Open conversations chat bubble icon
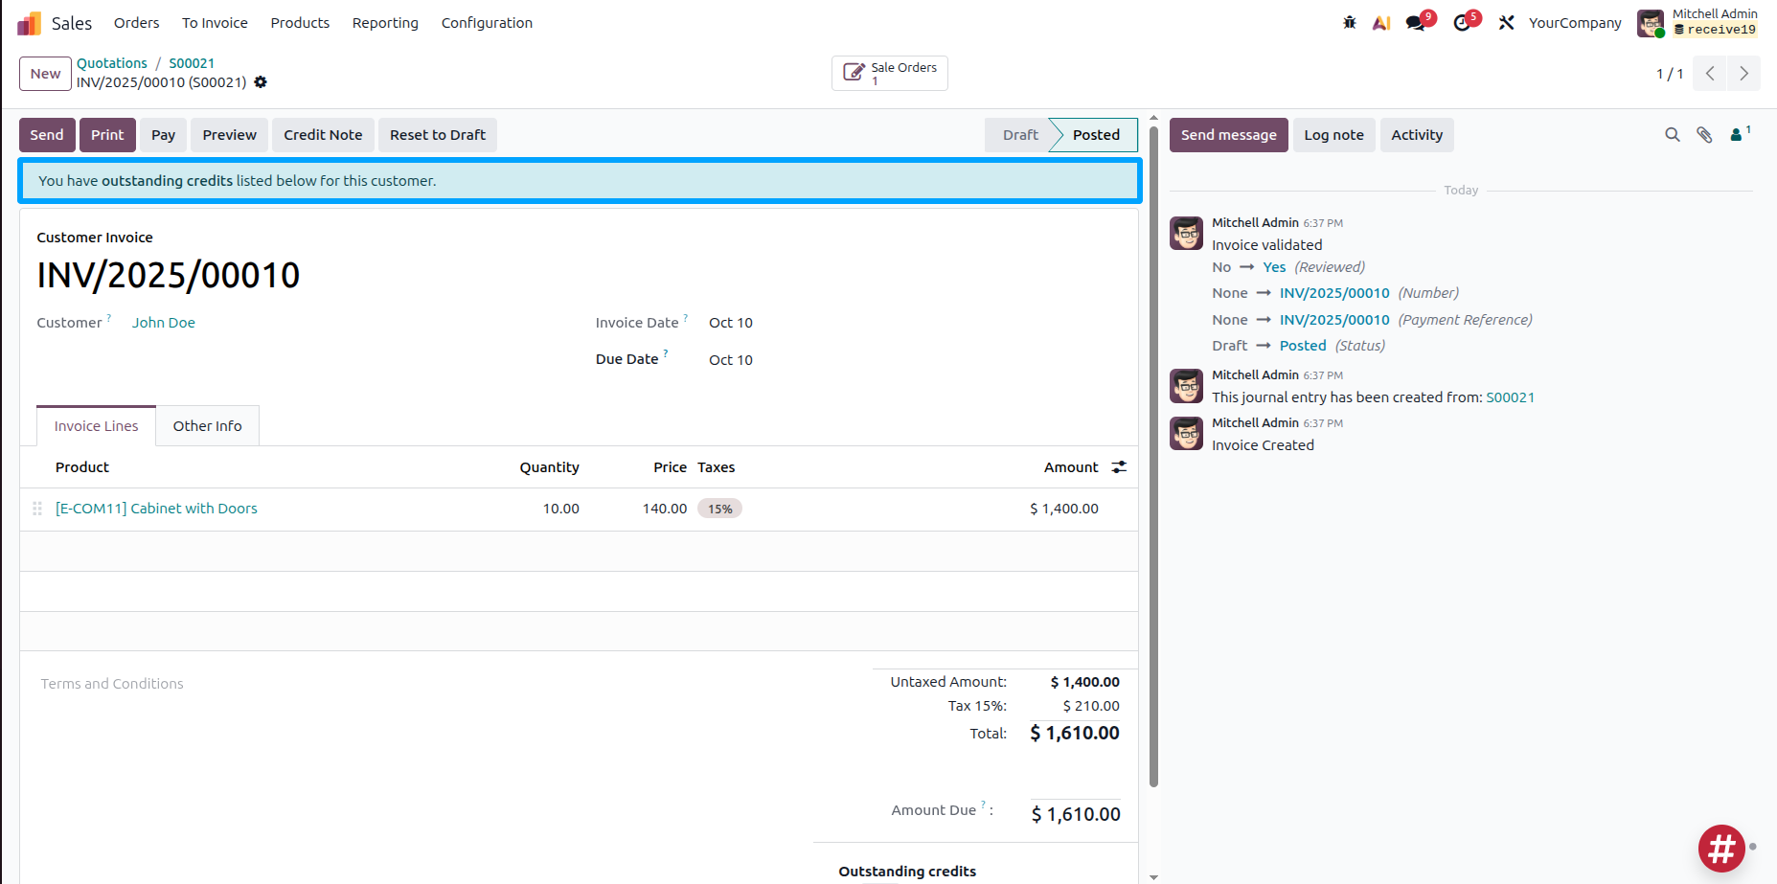The height and width of the screenshot is (884, 1777). click(1416, 23)
